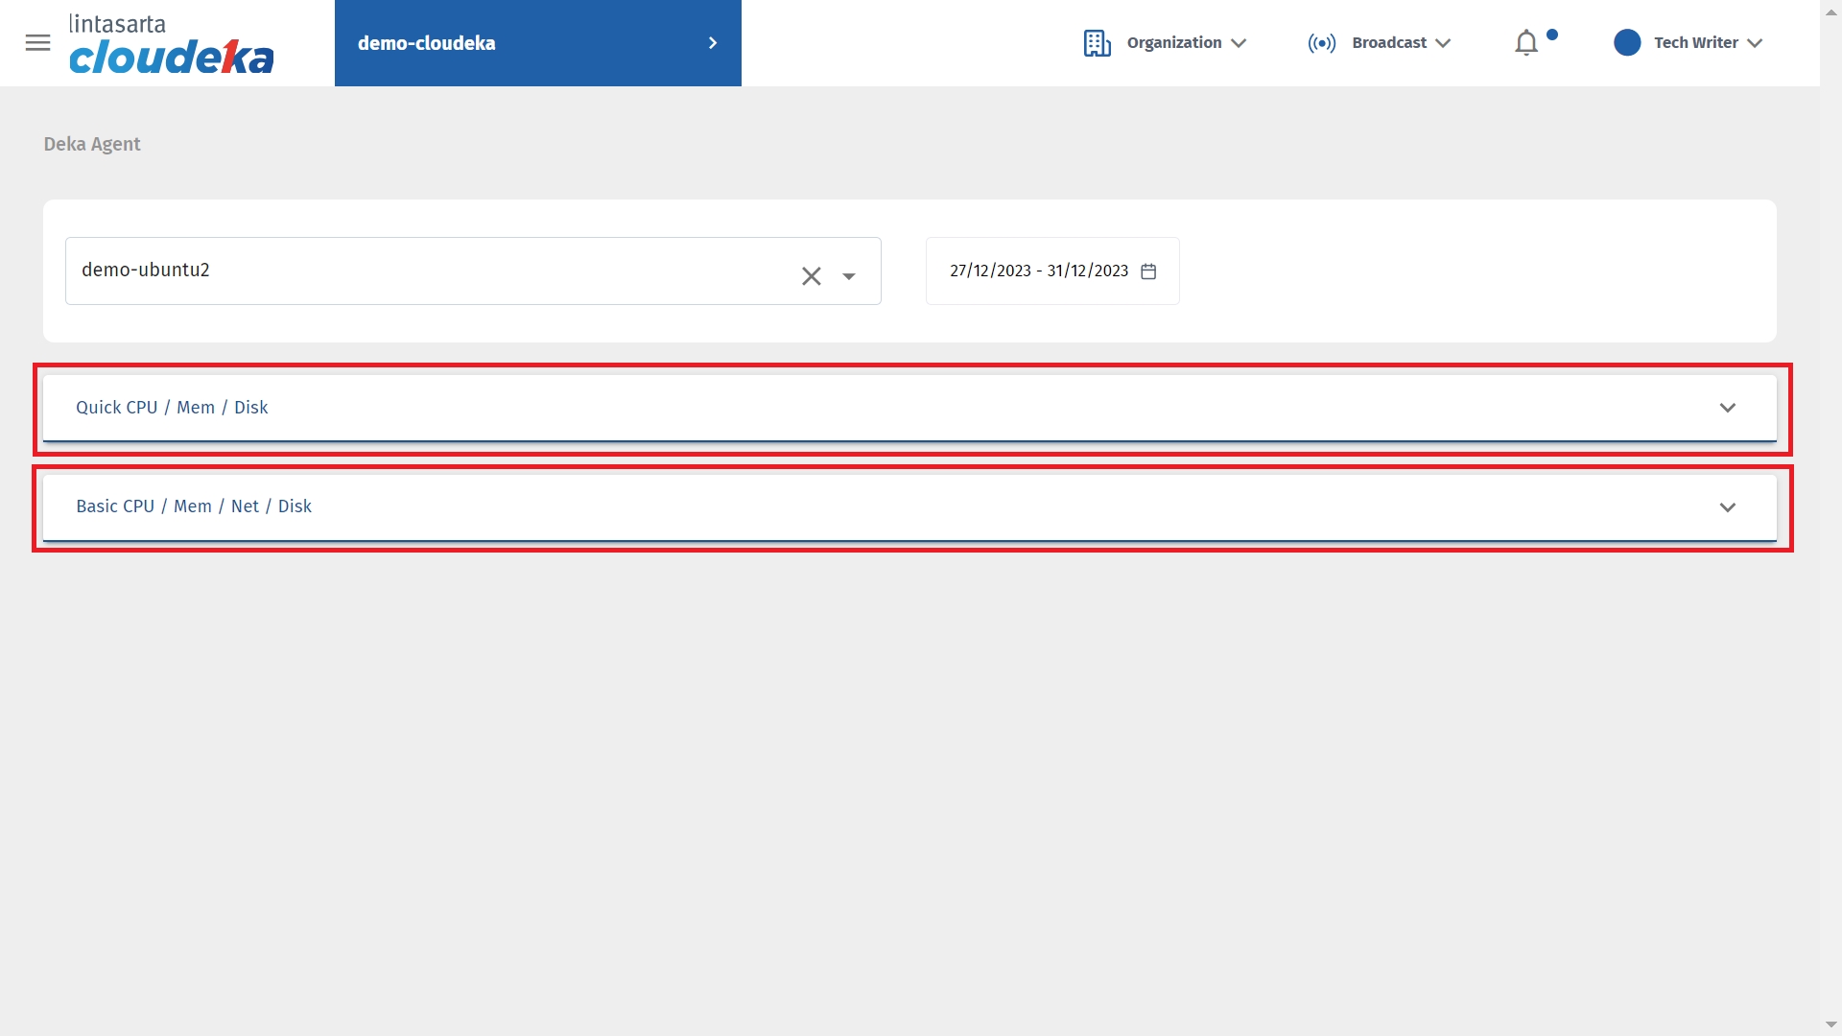Expand the Quick CPU / Mem / Disk chevron
The height and width of the screenshot is (1036, 1842).
click(x=1727, y=408)
